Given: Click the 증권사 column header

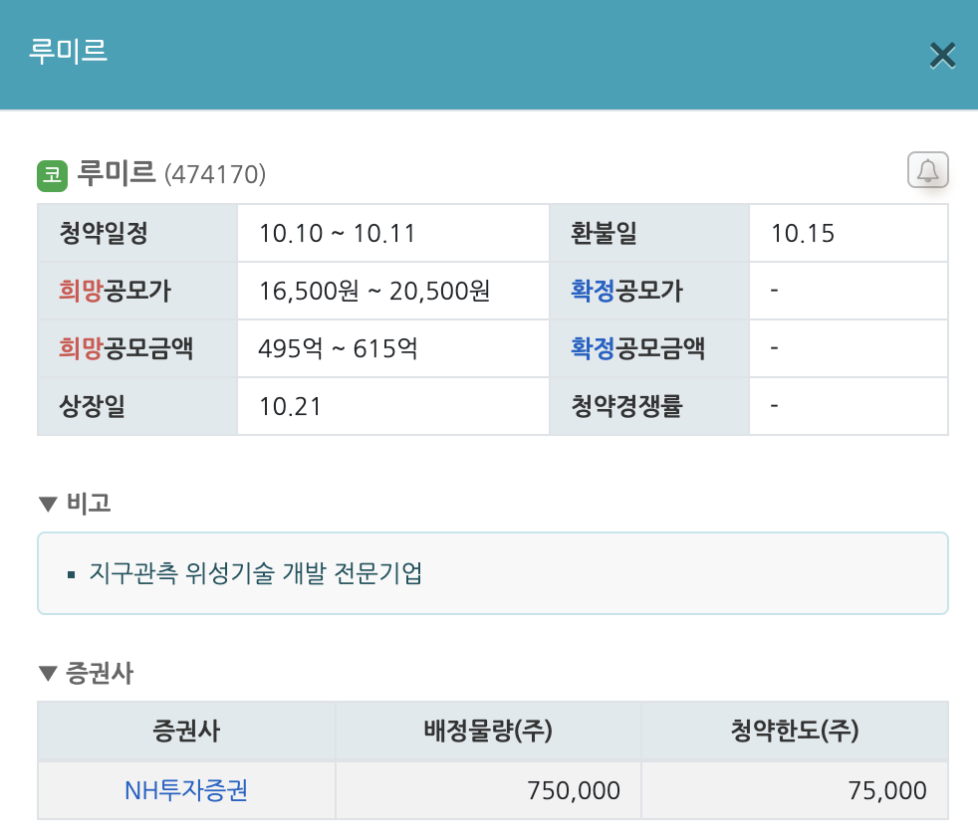Looking at the screenshot, I should (186, 731).
